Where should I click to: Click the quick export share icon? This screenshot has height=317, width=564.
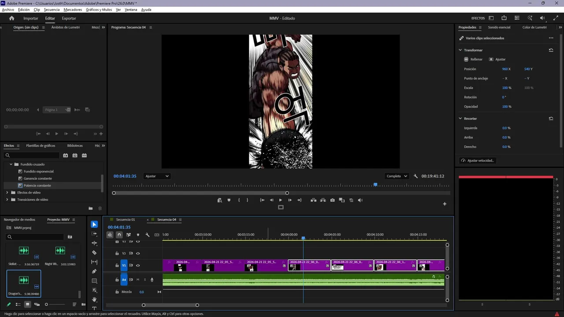pyautogui.click(x=504, y=18)
